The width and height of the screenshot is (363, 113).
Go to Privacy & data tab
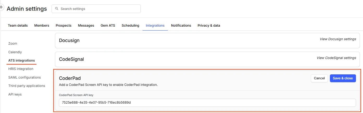tap(209, 26)
